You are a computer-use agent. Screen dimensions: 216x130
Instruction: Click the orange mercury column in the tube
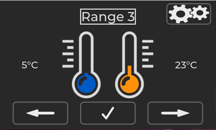coord(129,70)
